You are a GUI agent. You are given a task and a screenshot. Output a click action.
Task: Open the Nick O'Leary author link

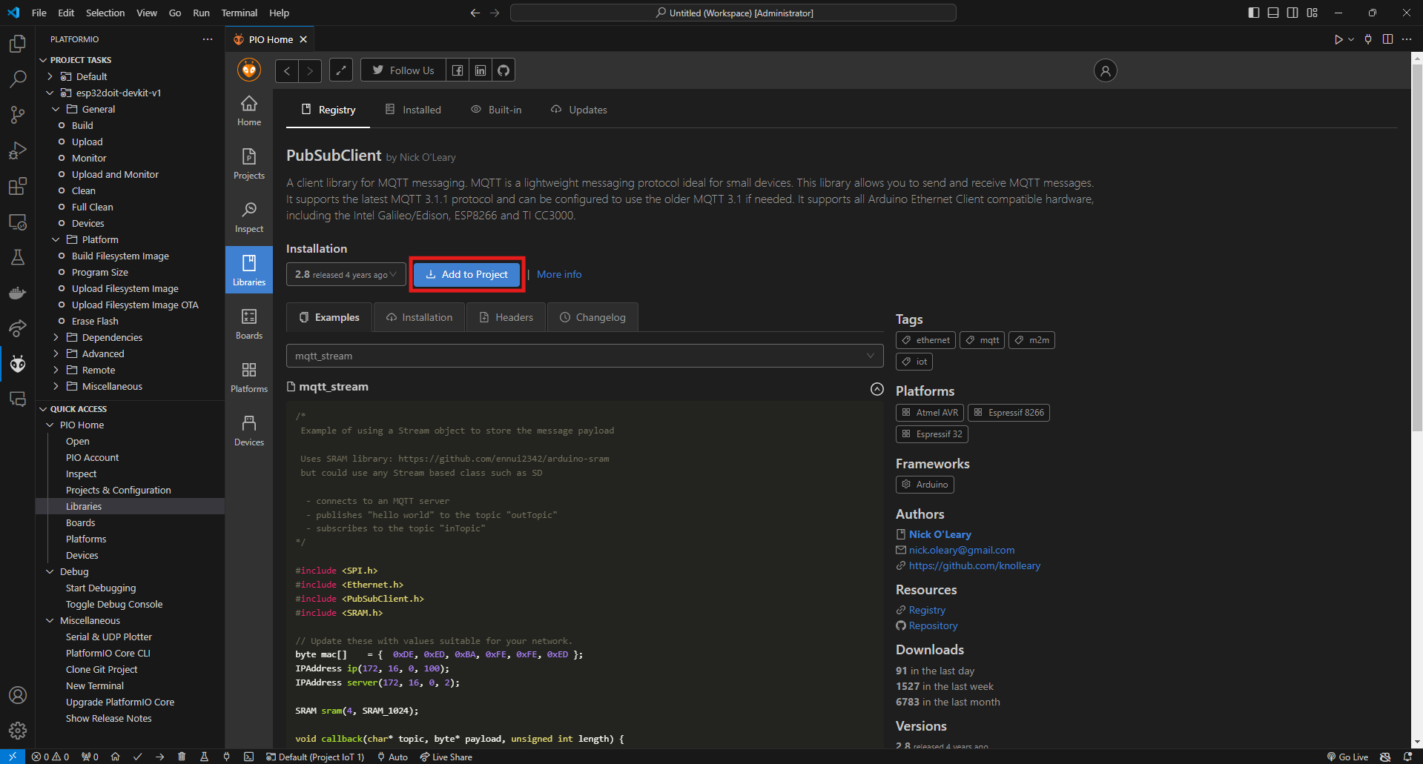[x=940, y=534]
